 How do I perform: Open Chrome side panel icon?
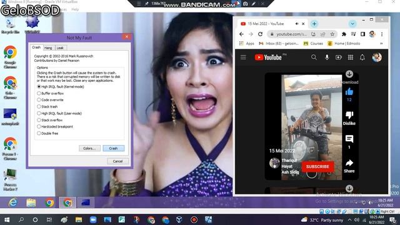[362, 34]
